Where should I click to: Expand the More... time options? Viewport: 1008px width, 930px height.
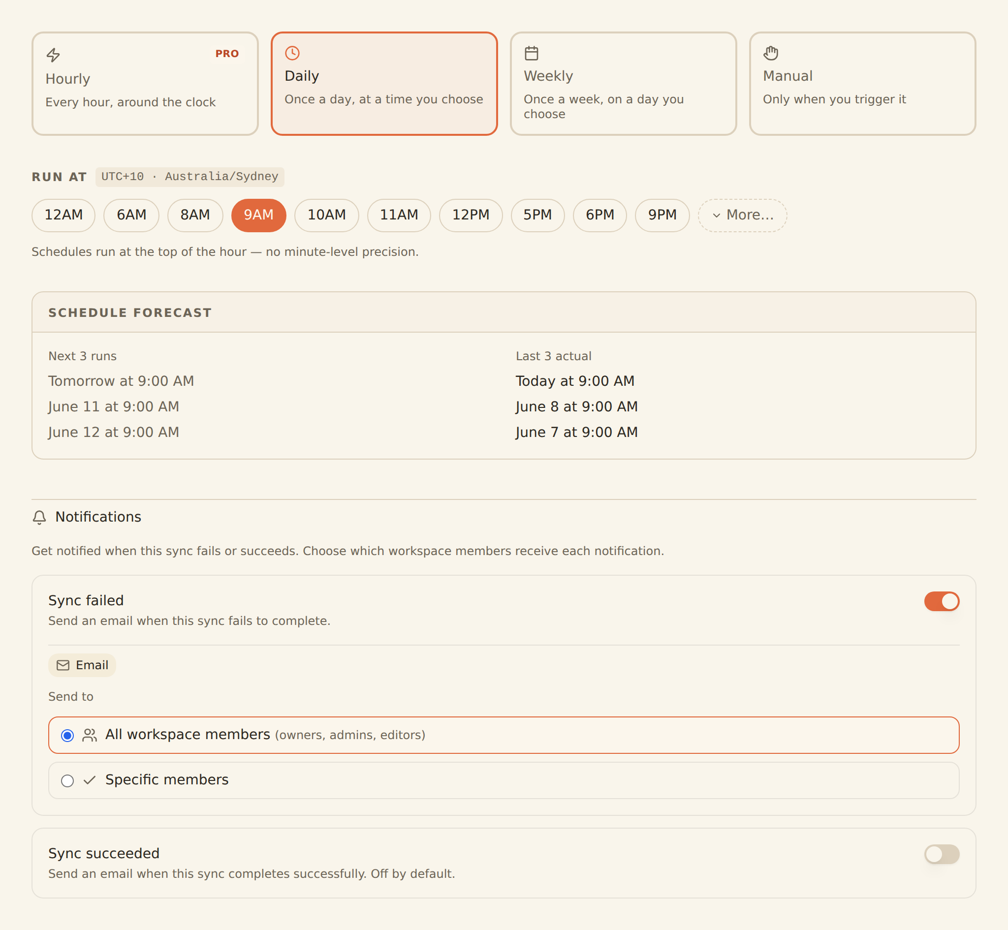pyautogui.click(x=742, y=216)
